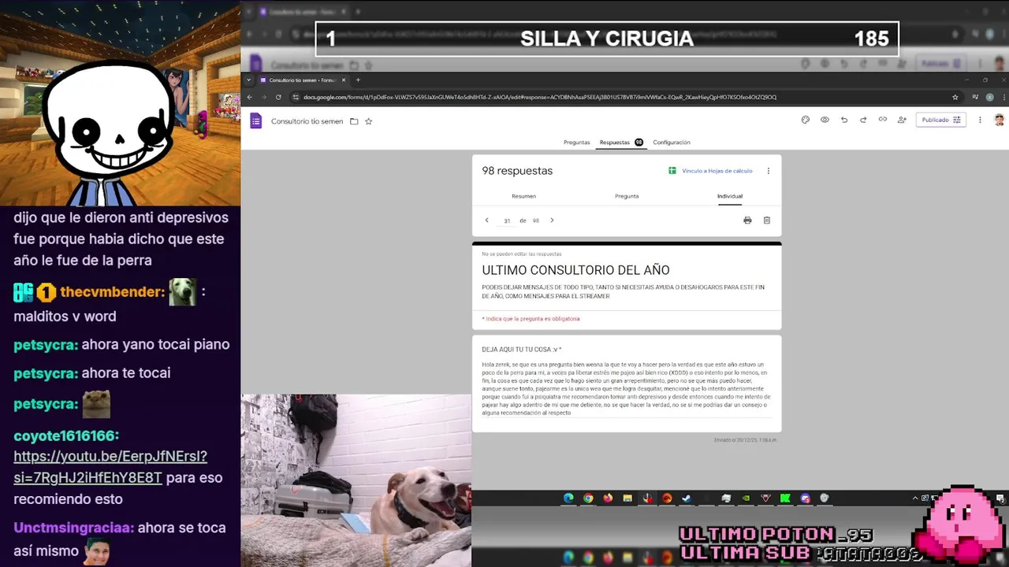Click chat username coyote1616166
Screen dimensions: 1009x567
(66, 435)
